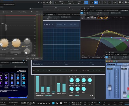Select the 3 - Pro-Q 4 tab in Pro-Q window
This screenshot has height=106, width=129.
tap(124, 10)
